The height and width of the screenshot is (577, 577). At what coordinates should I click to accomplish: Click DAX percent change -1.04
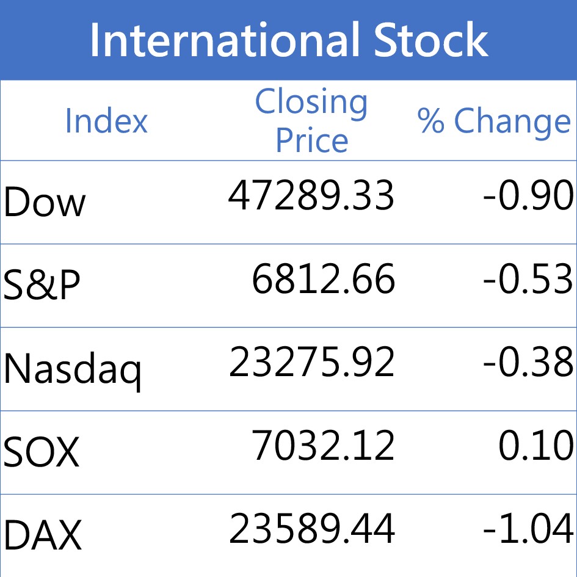point(528,529)
